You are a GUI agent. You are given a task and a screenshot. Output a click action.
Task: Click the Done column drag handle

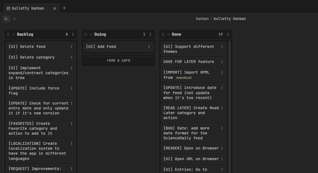coord(163,34)
